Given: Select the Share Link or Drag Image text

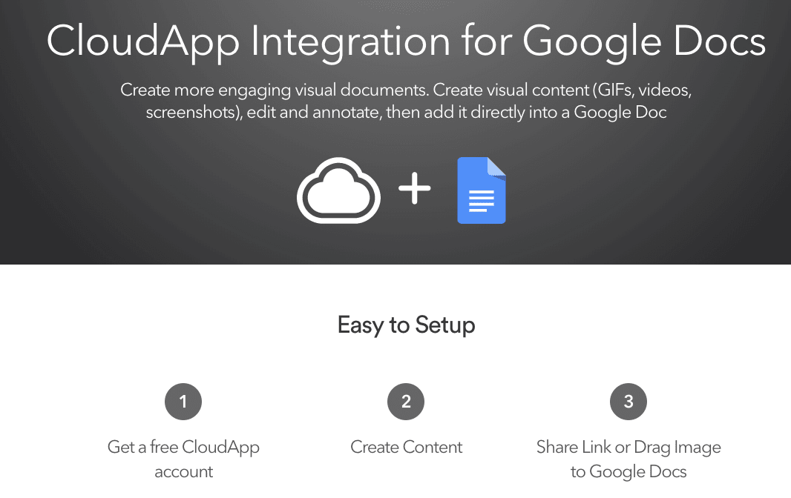Looking at the screenshot, I should click(x=628, y=447).
